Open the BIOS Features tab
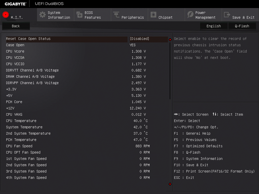Image resolution: width=259 pixels, height=194 pixels. pos(93,15)
